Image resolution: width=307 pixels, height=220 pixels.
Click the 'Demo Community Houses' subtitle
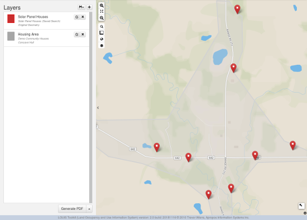click(x=33, y=39)
